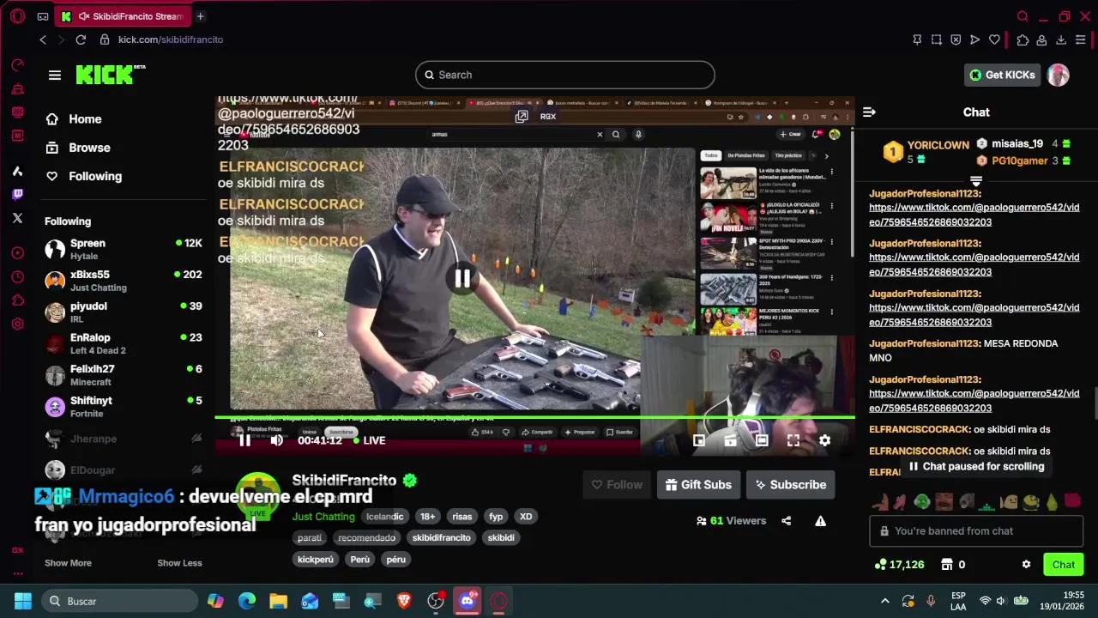Open Aria AI in Opera sidebar

[17, 172]
